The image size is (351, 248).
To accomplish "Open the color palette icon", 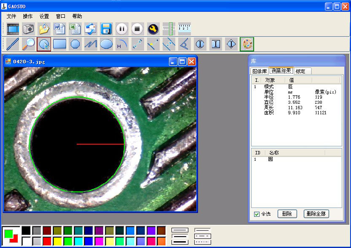I will pos(247,44).
